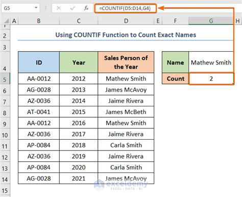Click the title 'Using COUNTIF Function to Count Exact Names'

coord(126,35)
